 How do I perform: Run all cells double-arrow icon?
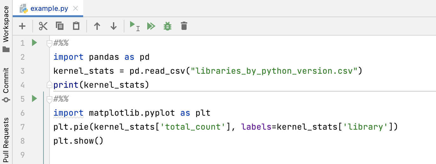(x=151, y=26)
